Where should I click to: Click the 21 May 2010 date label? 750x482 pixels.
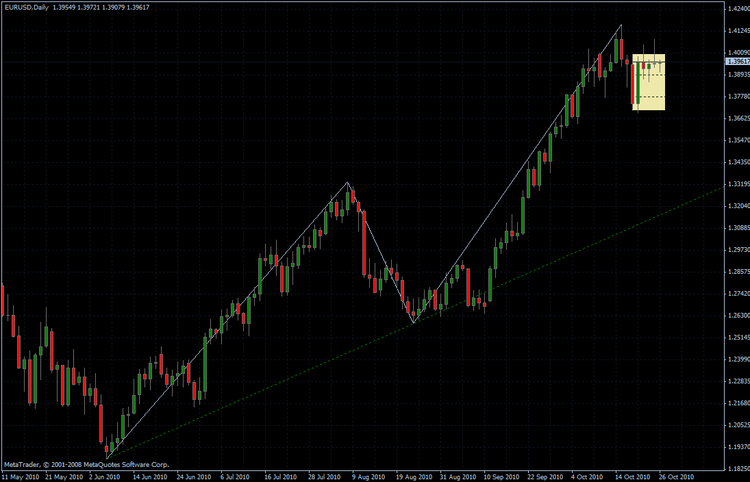64,477
